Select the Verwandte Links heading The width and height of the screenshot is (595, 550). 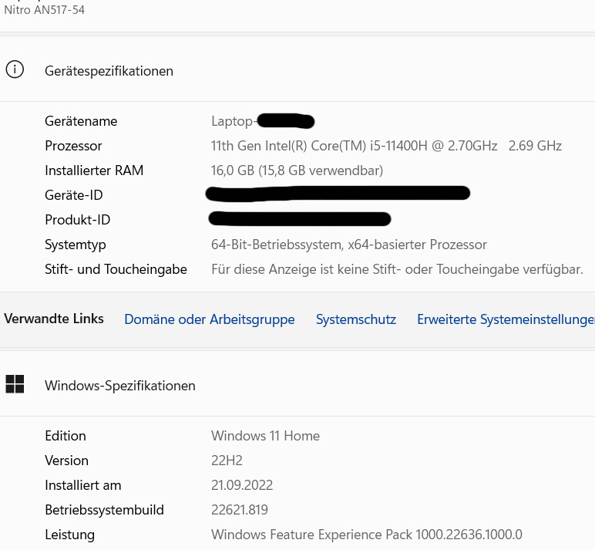53,319
